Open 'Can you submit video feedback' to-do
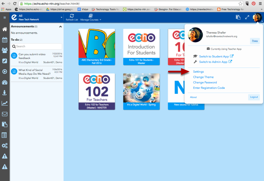Image resolution: width=264 pixels, height=181 pixels. point(37,58)
